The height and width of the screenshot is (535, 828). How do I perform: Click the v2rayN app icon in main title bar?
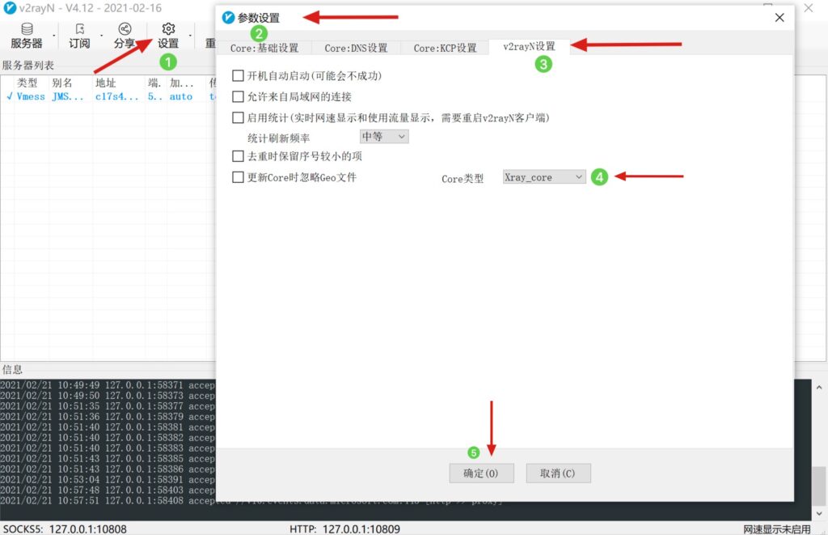[x=8, y=9]
